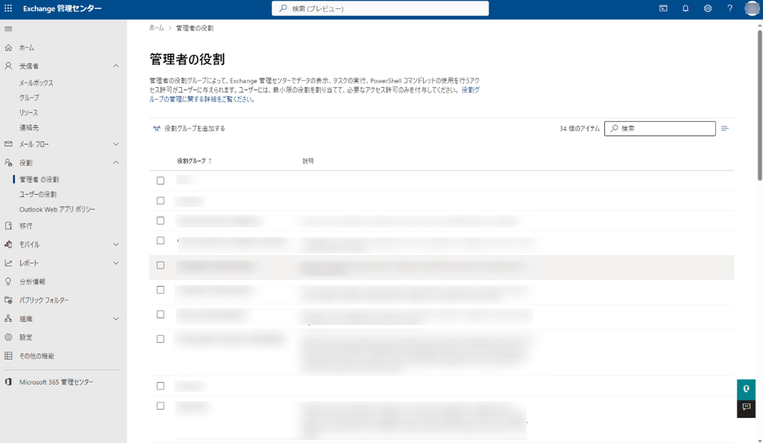
Task: Click the レポート graph icon
Action: 8,263
